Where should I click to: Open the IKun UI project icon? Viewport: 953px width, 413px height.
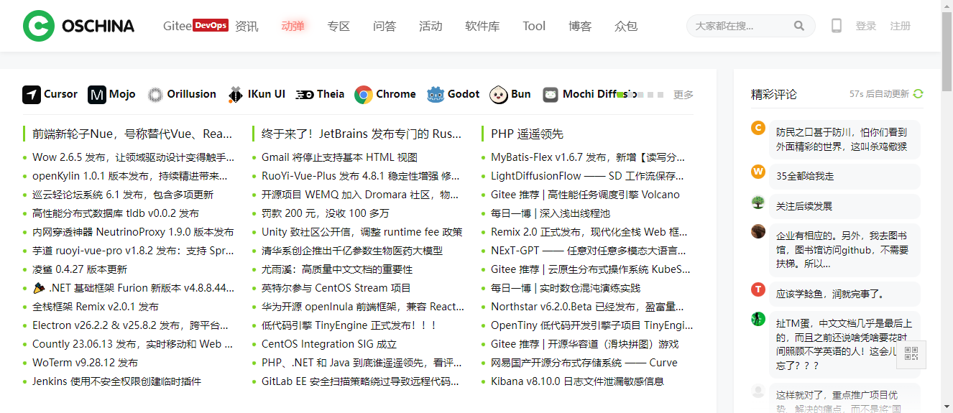[236, 94]
